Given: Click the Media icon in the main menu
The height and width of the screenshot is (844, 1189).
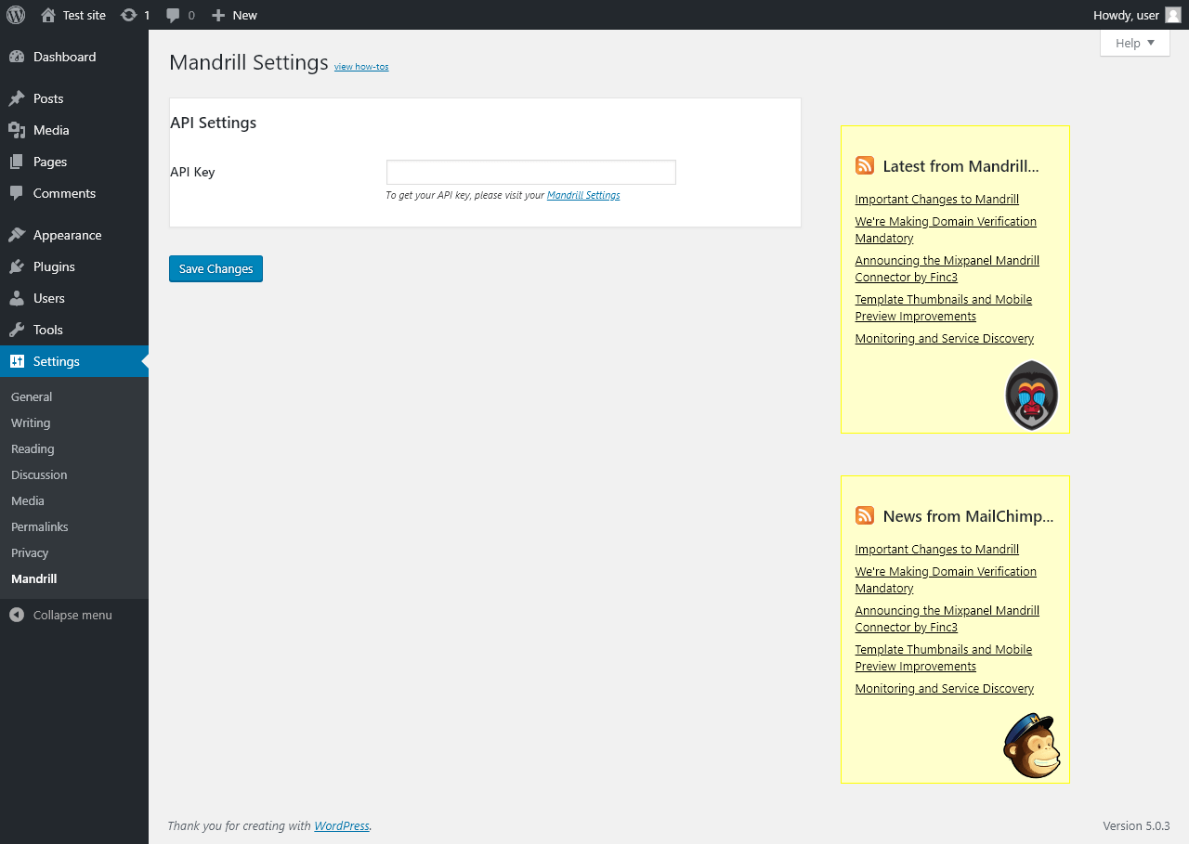Looking at the screenshot, I should (x=17, y=130).
